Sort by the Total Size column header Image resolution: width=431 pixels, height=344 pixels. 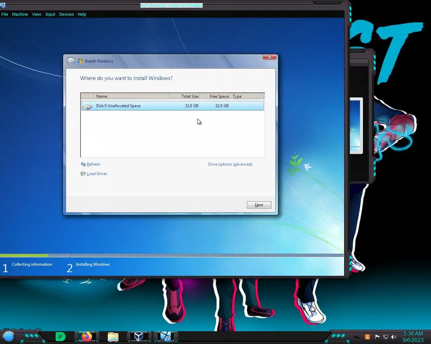(185, 96)
